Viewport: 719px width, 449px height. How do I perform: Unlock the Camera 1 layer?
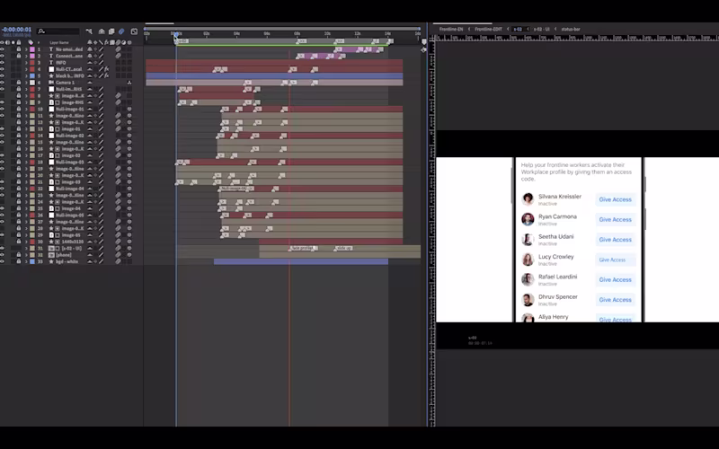(19, 83)
